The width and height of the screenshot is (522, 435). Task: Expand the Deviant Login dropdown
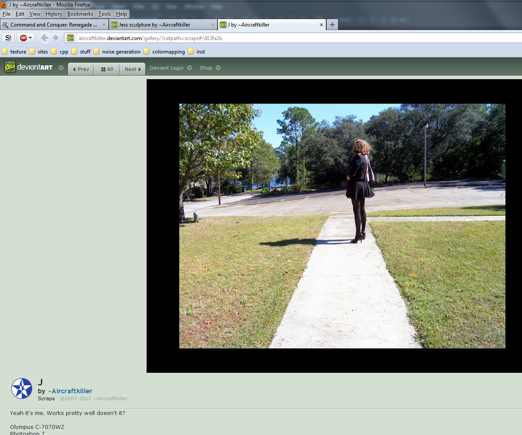pos(170,68)
